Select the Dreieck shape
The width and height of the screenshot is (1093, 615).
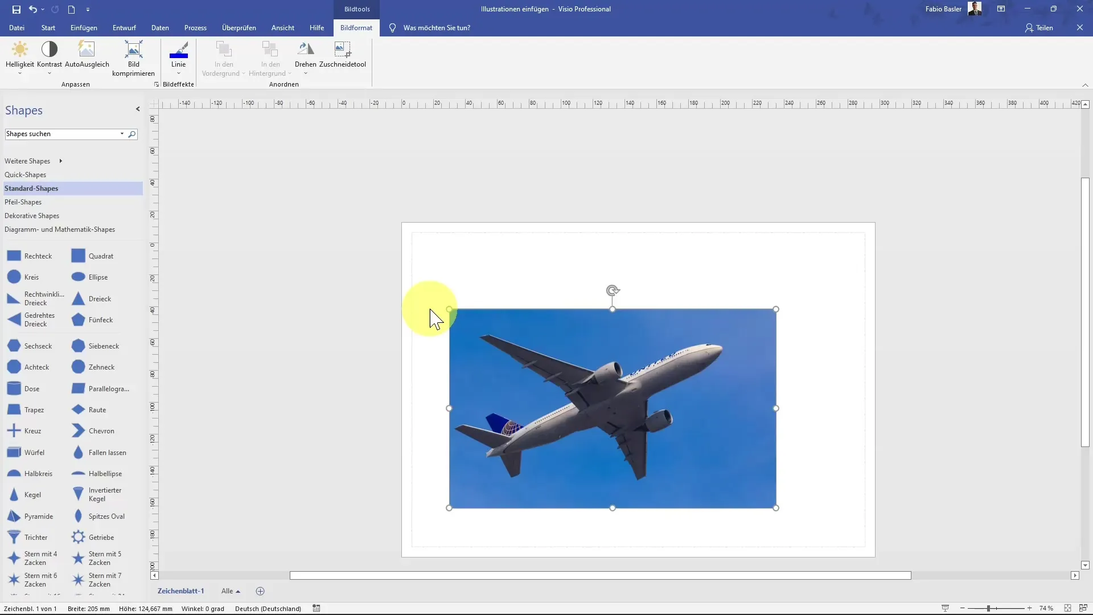[91, 299]
